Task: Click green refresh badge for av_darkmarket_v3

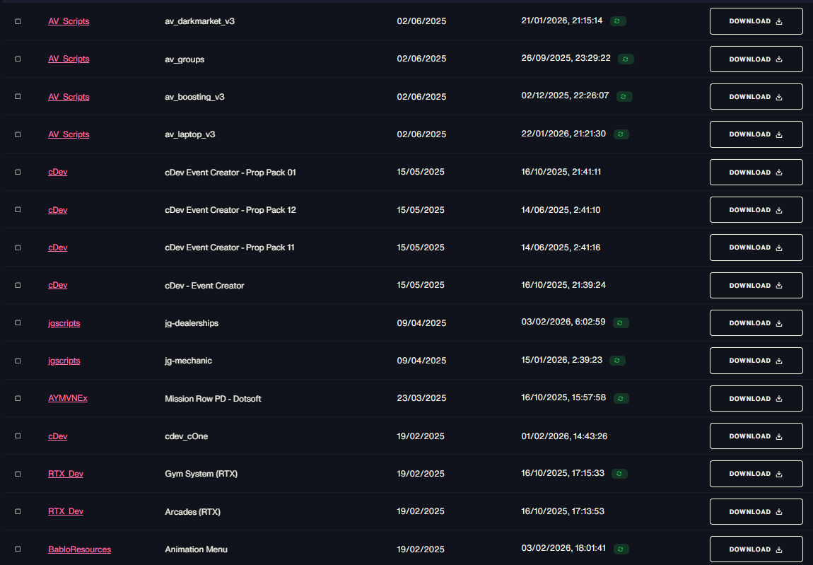Action: 618,21
